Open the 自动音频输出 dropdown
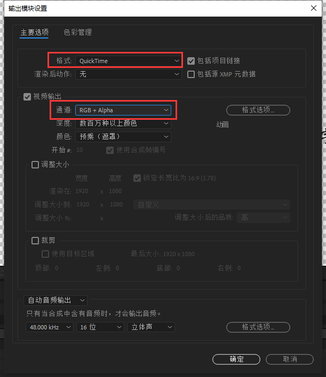The height and width of the screenshot is (377, 326). pyautogui.click(x=55, y=301)
